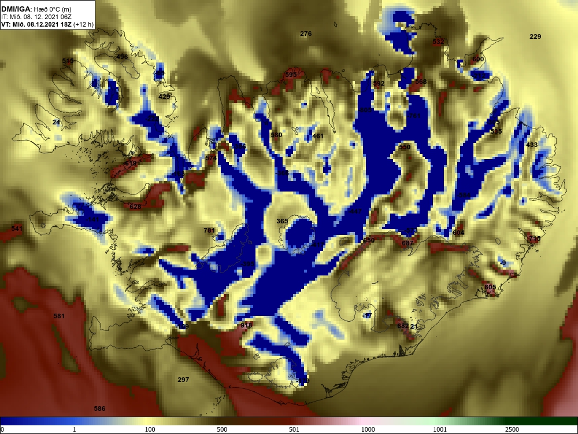
Task: Click the 'IT: Mið. 08. 12. 2021 06Z' line
Action: pyautogui.click(x=36, y=17)
